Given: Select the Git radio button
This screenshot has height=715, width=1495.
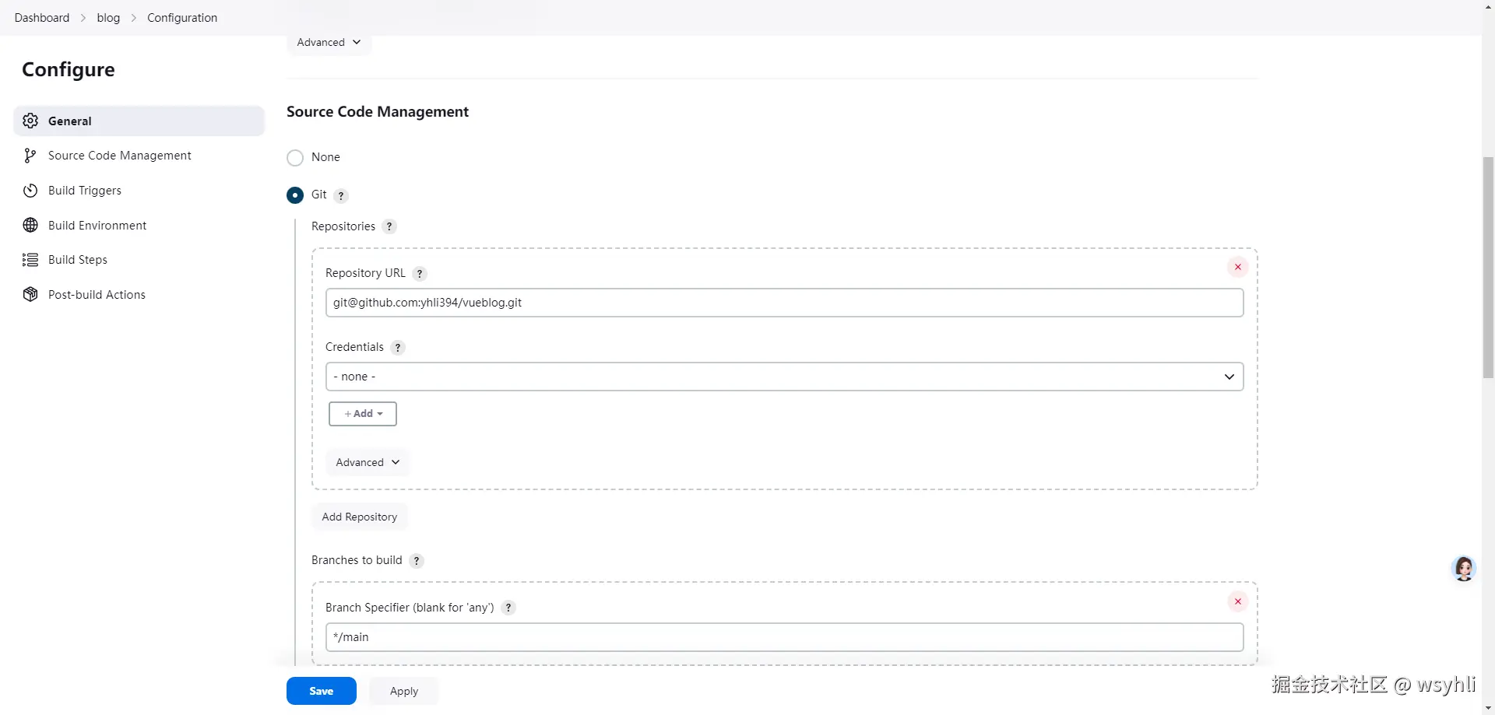Looking at the screenshot, I should pos(295,195).
